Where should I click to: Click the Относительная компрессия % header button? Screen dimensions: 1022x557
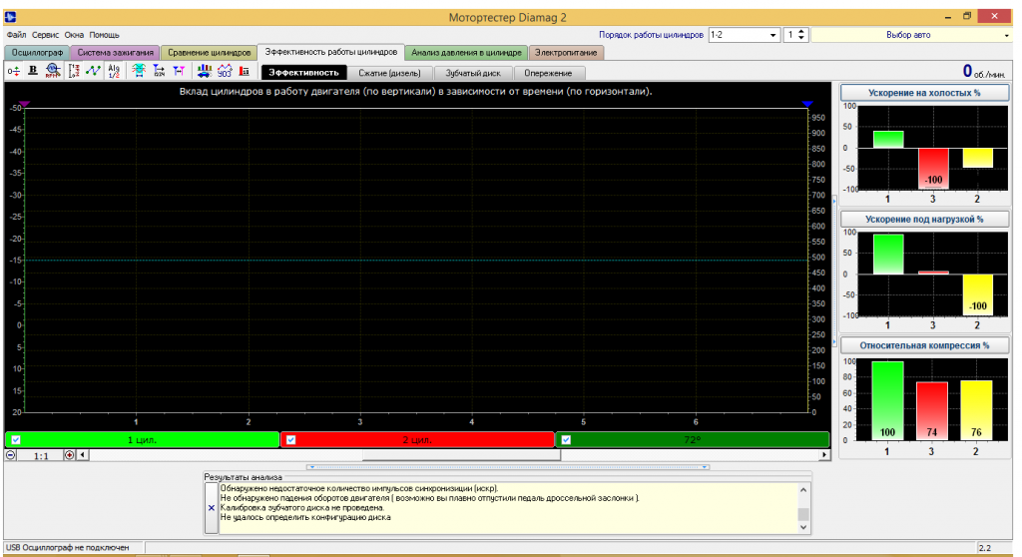pos(924,345)
